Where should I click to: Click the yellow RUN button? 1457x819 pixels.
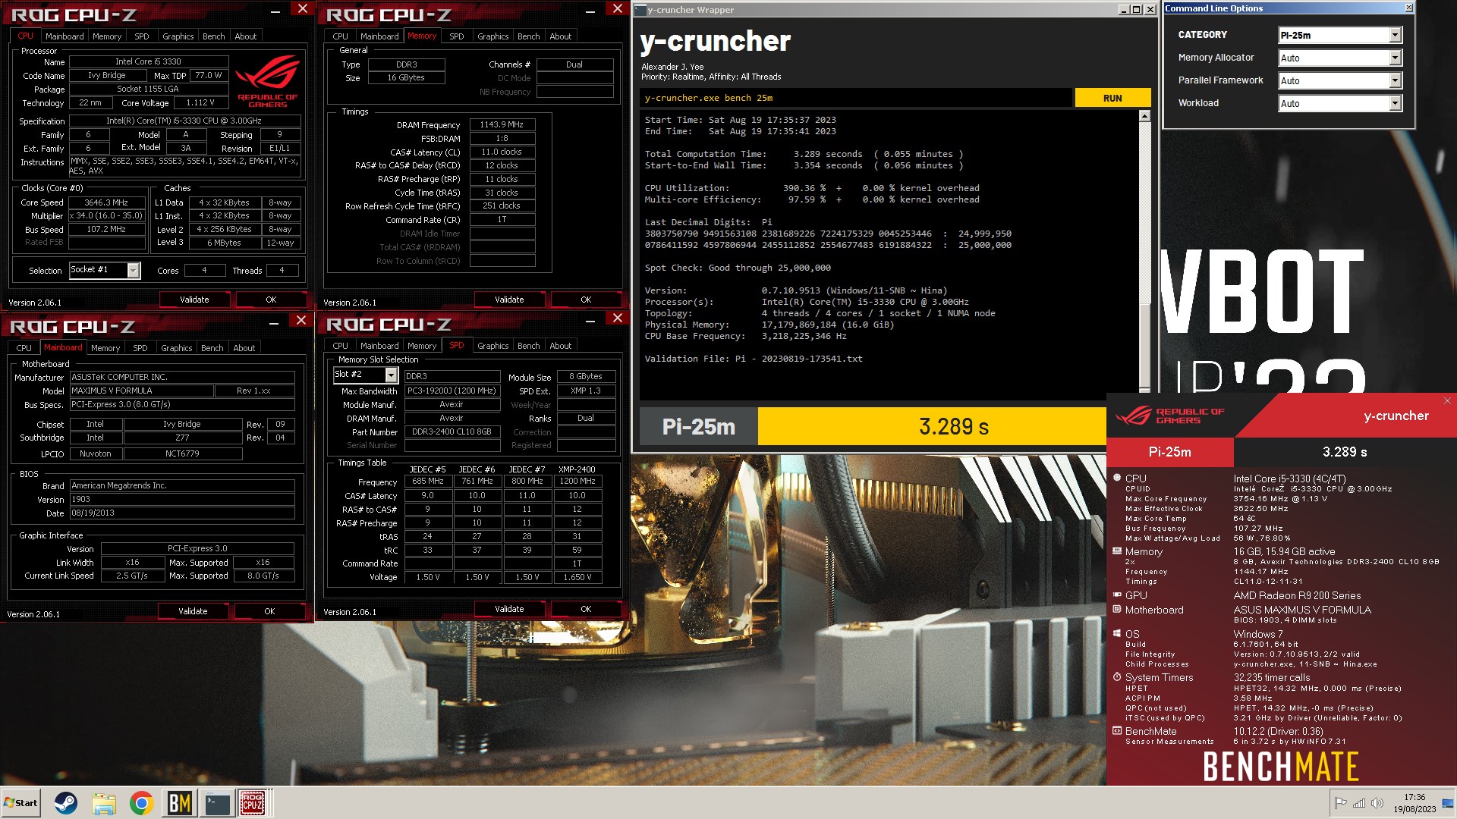(x=1112, y=98)
